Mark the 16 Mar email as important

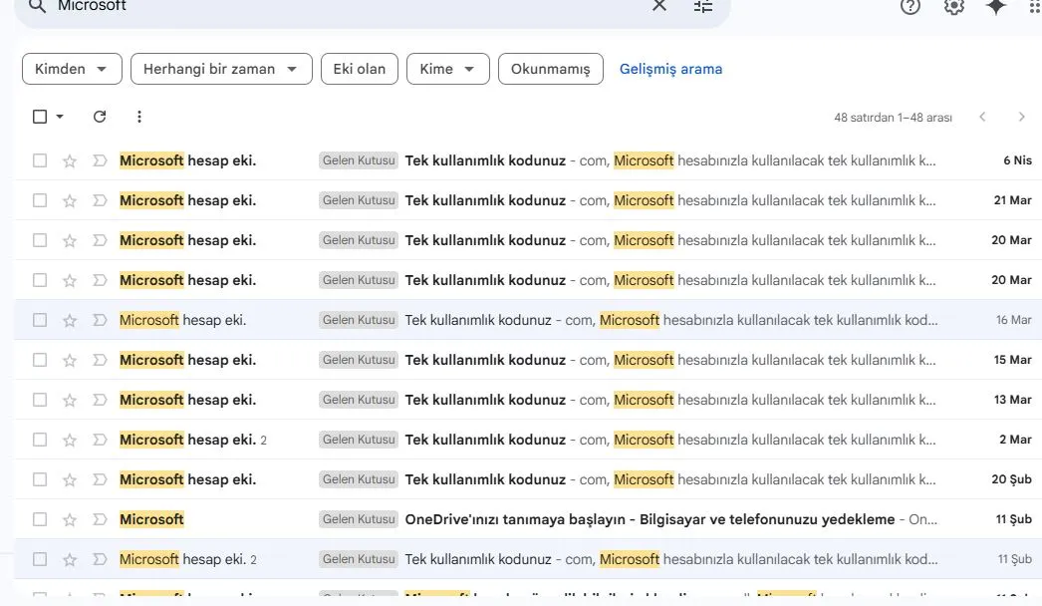tap(100, 320)
